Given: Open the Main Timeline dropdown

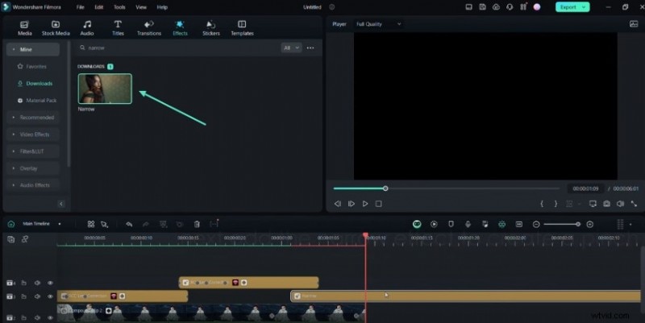Looking at the screenshot, I should coord(42,224).
